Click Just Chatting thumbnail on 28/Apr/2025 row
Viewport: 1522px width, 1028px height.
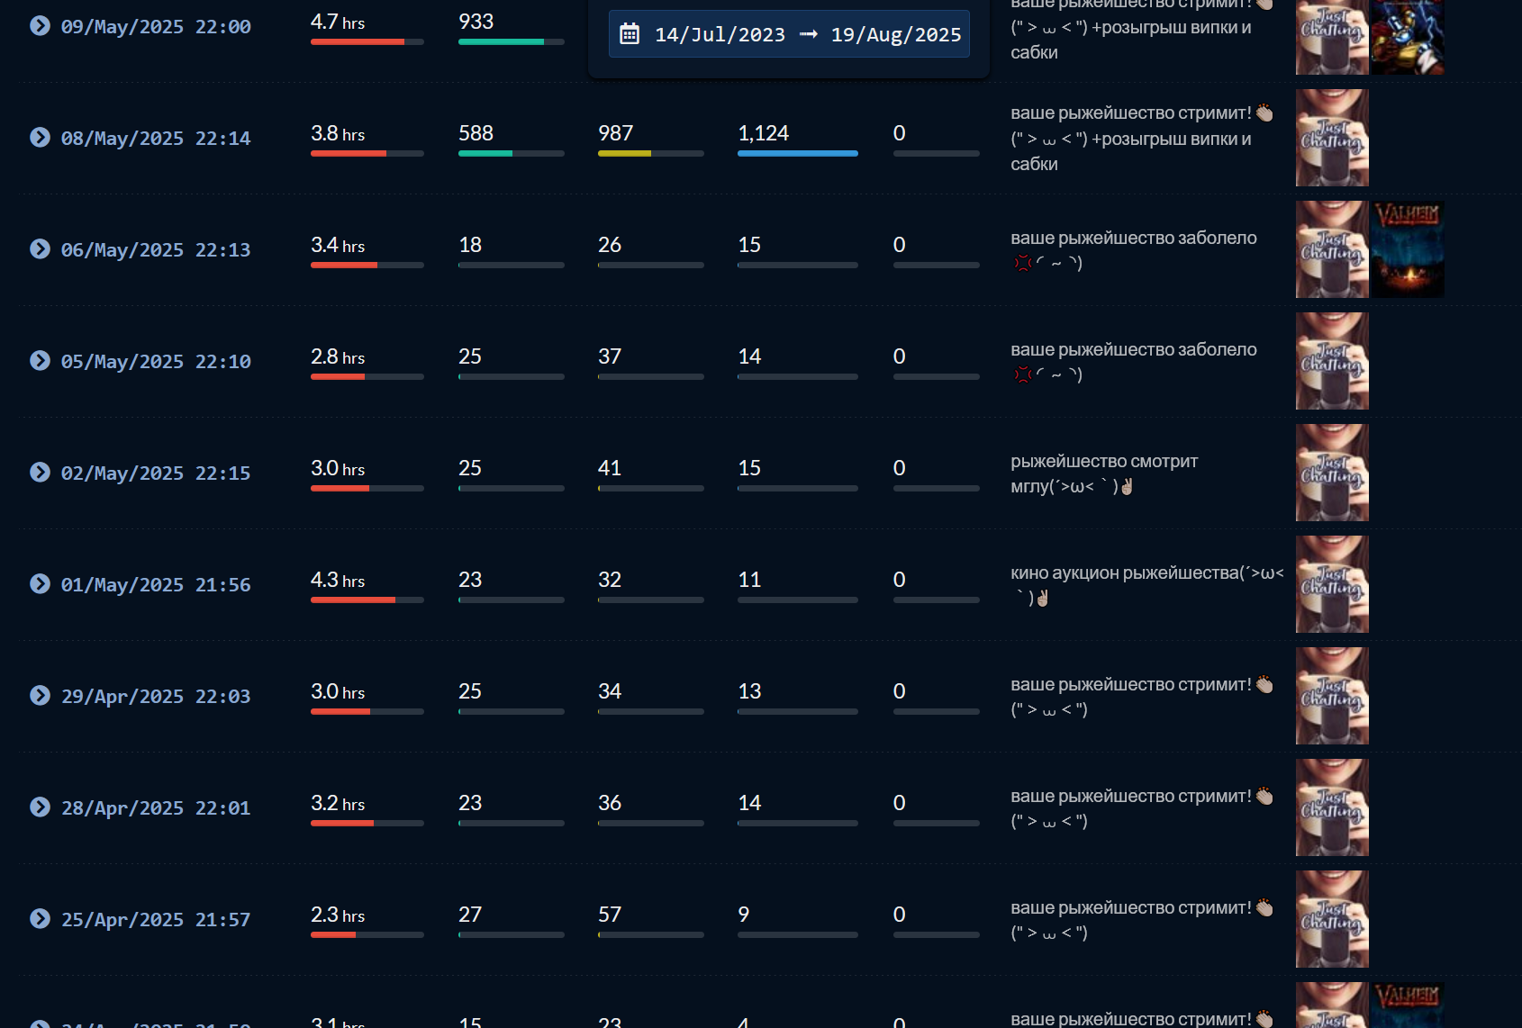[x=1332, y=807]
